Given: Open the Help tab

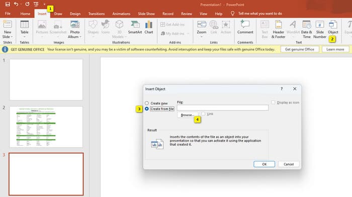Looking at the screenshot, I should [x=218, y=14].
